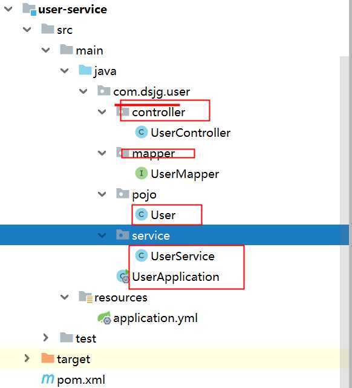This screenshot has width=352, height=388.
Task: Click the com.dsjg.user package icon
Action: [x=104, y=91]
